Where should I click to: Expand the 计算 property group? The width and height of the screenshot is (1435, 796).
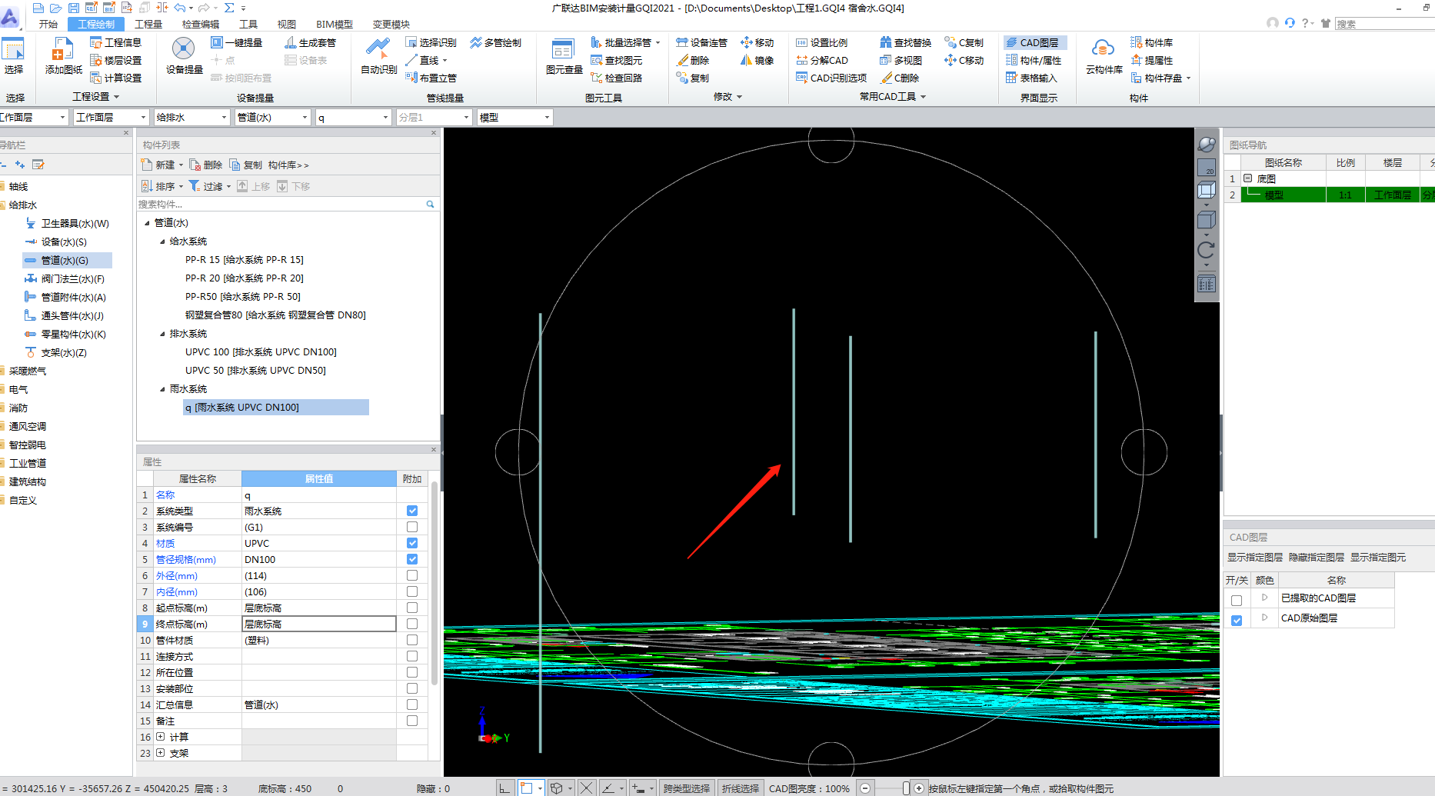[x=160, y=737]
